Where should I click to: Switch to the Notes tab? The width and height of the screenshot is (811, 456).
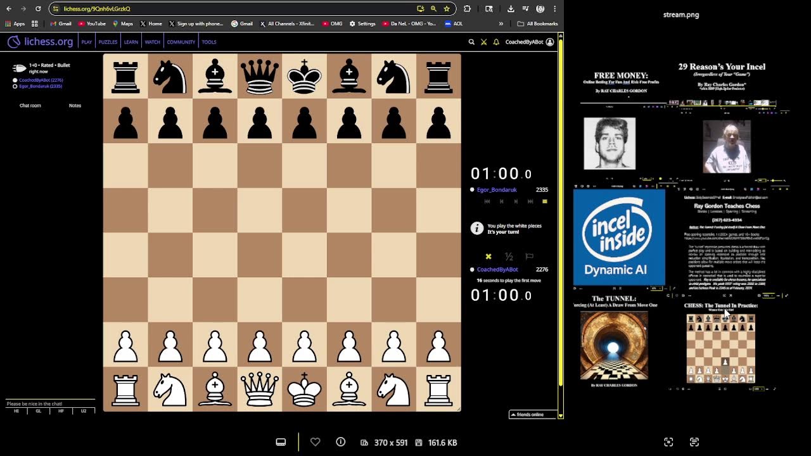click(x=75, y=105)
